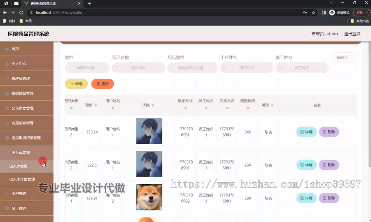
Task: Open the 资料 bookmarks folder
Action: [x=9, y=21]
